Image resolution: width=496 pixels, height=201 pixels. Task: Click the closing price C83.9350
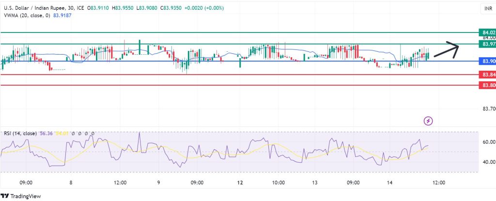171,8
